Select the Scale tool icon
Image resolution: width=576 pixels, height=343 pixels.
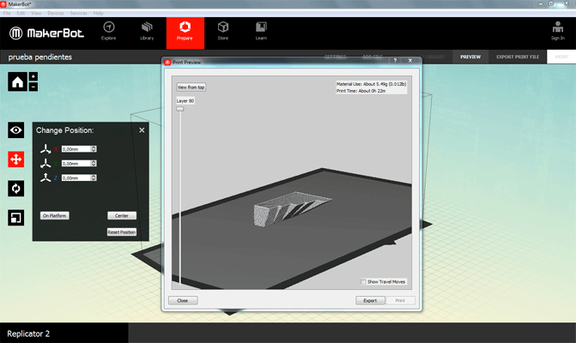(15, 218)
